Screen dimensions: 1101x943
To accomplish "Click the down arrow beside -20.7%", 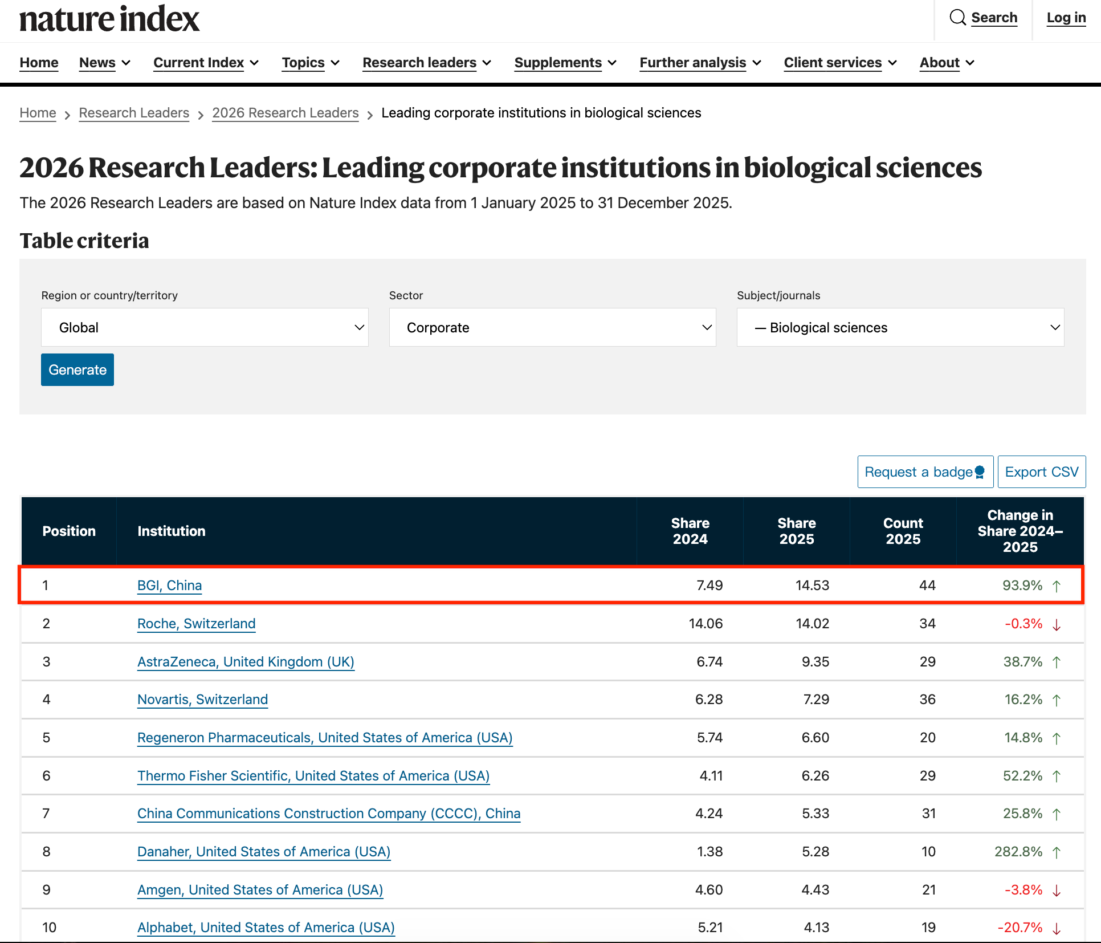I will [1057, 929].
